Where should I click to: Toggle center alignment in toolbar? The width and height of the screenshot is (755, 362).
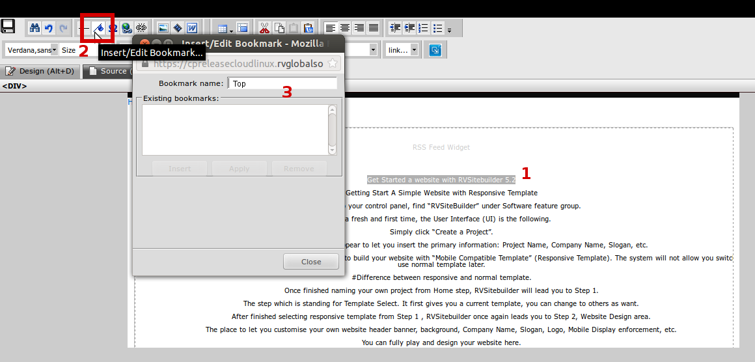point(345,28)
